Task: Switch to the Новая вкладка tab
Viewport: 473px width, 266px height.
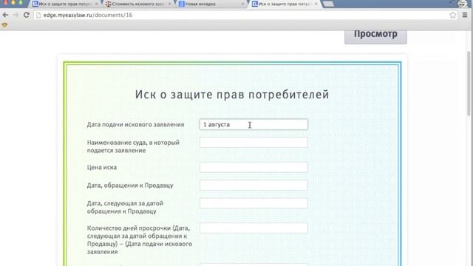Action: [211, 4]
